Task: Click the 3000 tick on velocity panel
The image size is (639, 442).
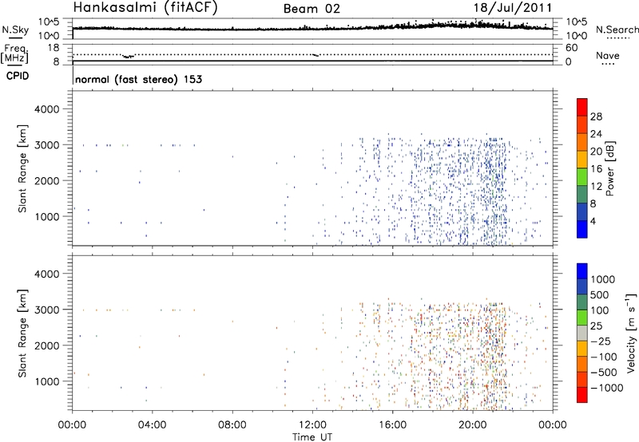Action: [46, 310]
